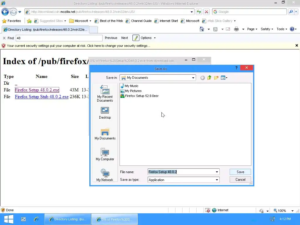Open the Favorites star button
300x225 pixels.
pos(11,21)
